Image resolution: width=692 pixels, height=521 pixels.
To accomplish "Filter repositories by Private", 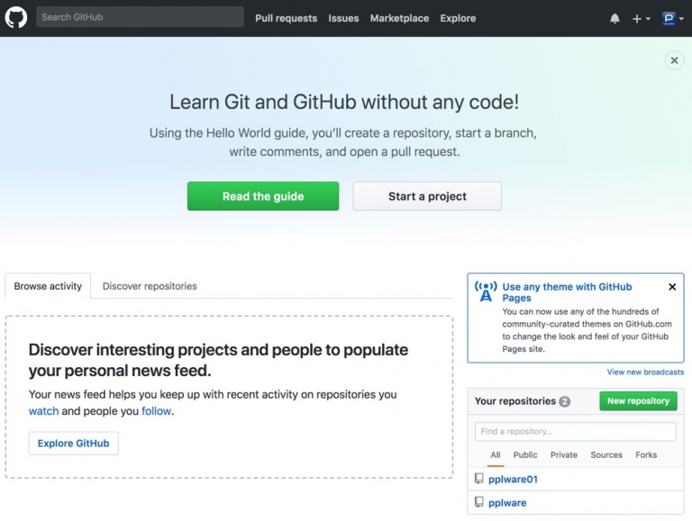I will (563, 455).
